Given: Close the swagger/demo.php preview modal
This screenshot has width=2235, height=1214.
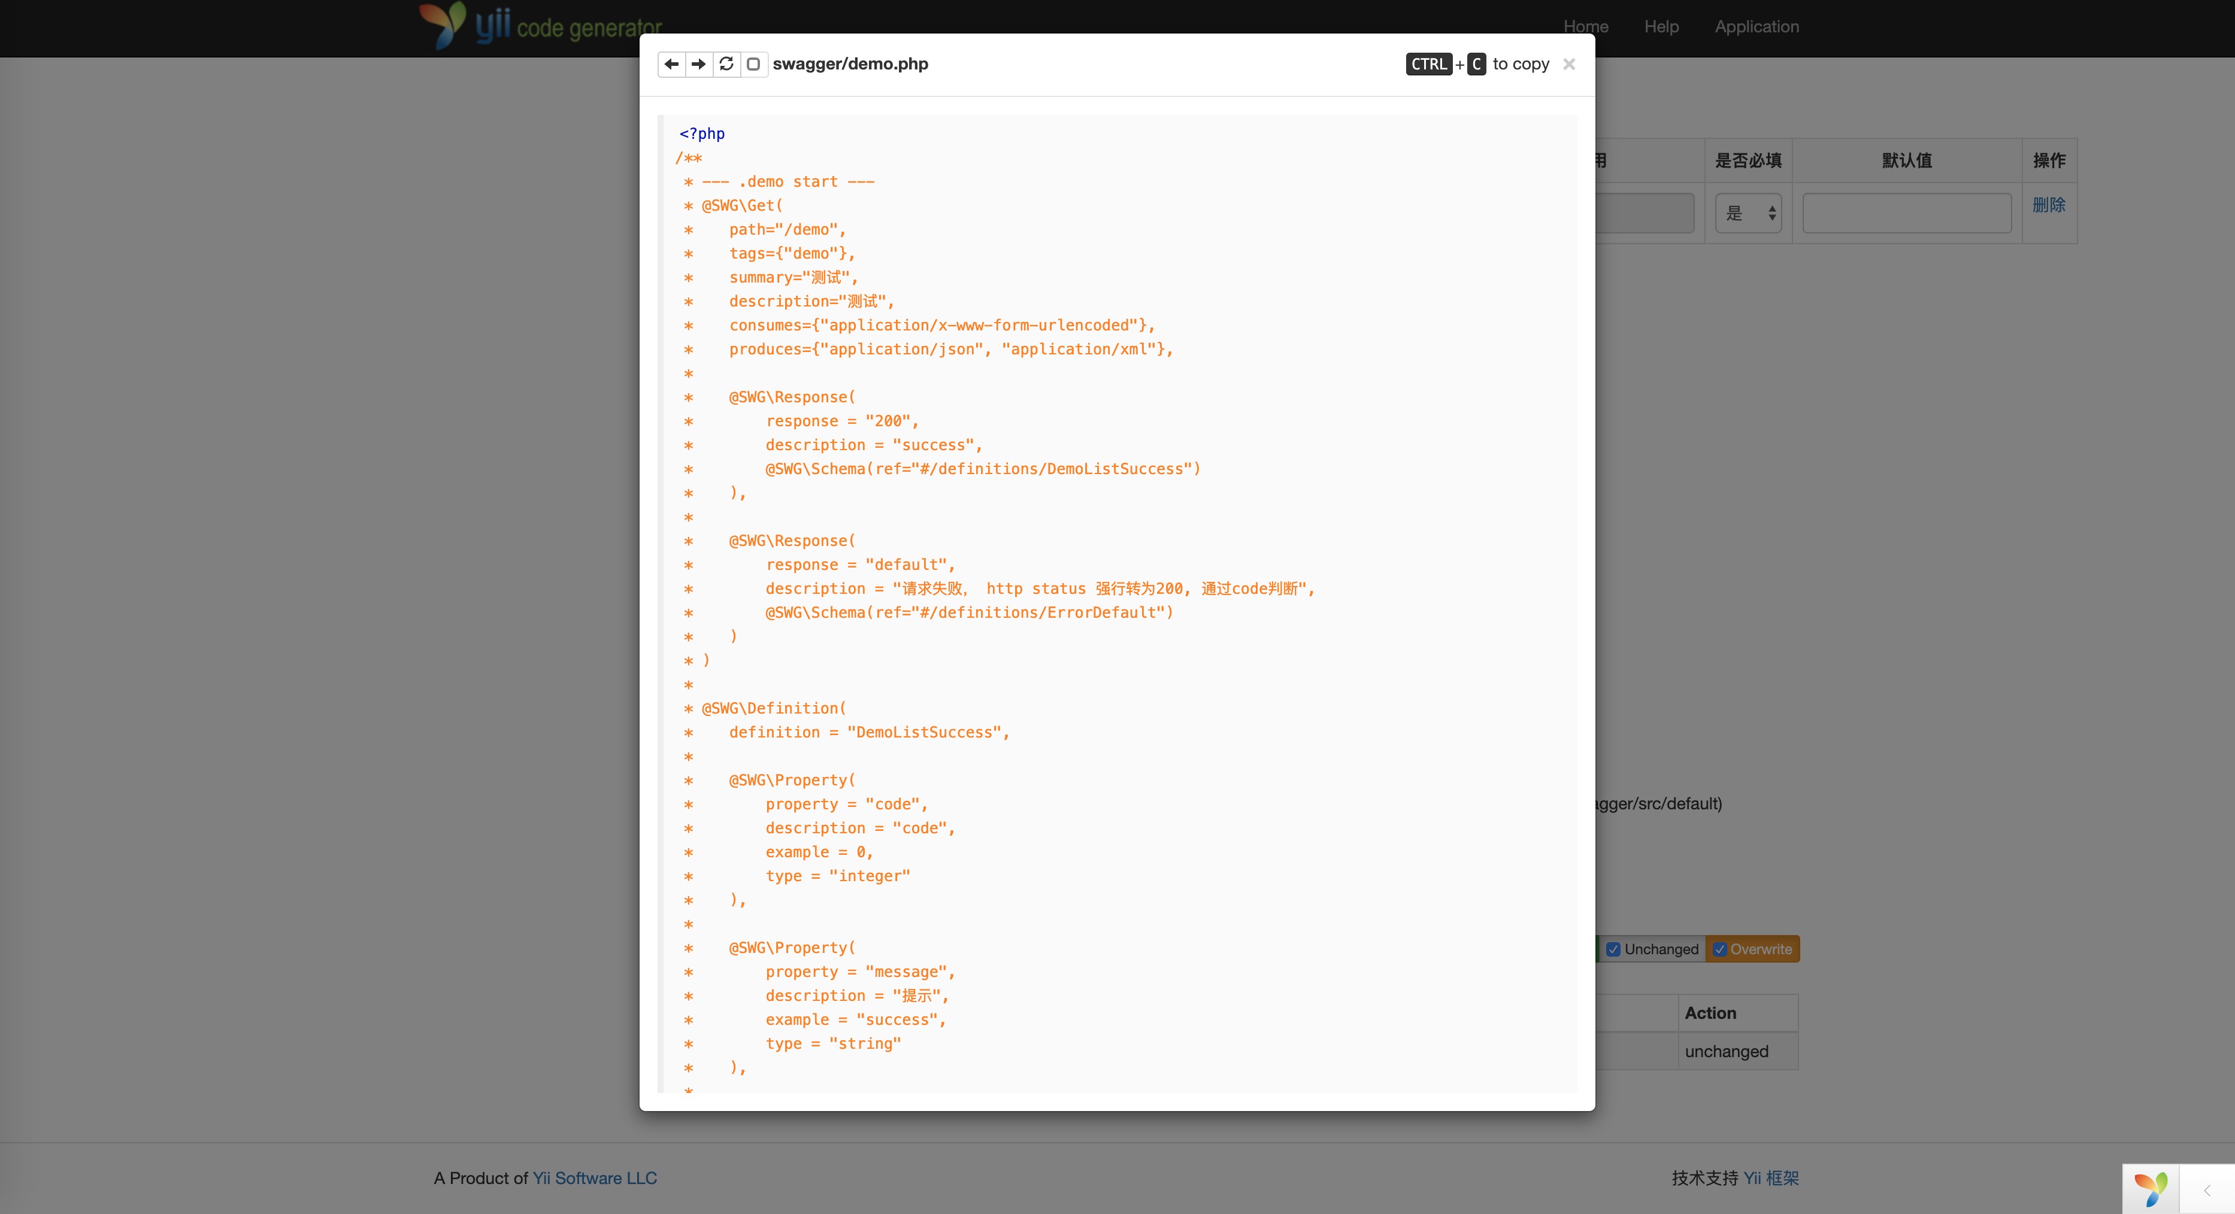Looking at the screenshot, I should (x=1568, y=64).
